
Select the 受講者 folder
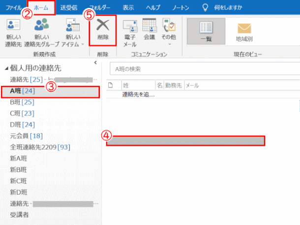point(51,215)
